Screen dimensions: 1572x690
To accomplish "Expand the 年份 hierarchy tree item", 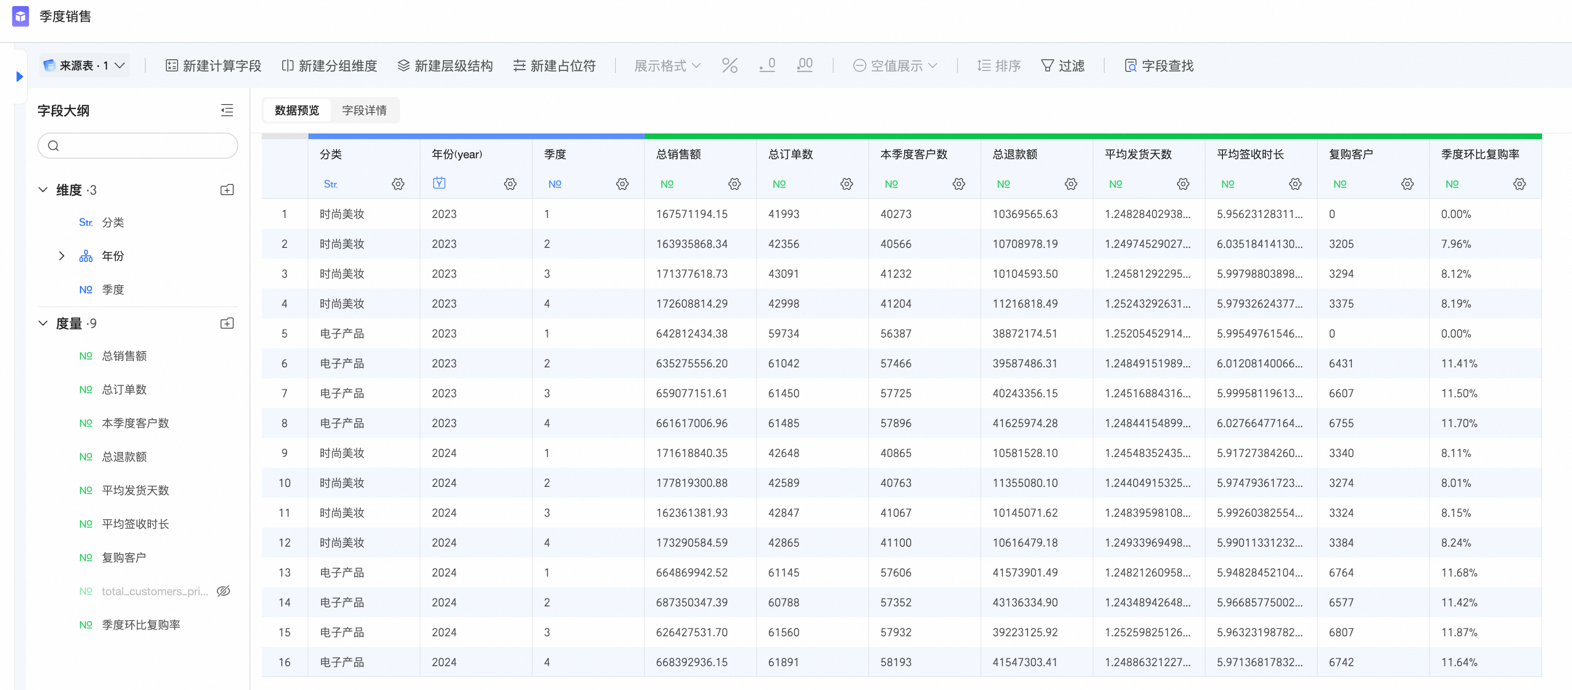I will coord(62,256).
